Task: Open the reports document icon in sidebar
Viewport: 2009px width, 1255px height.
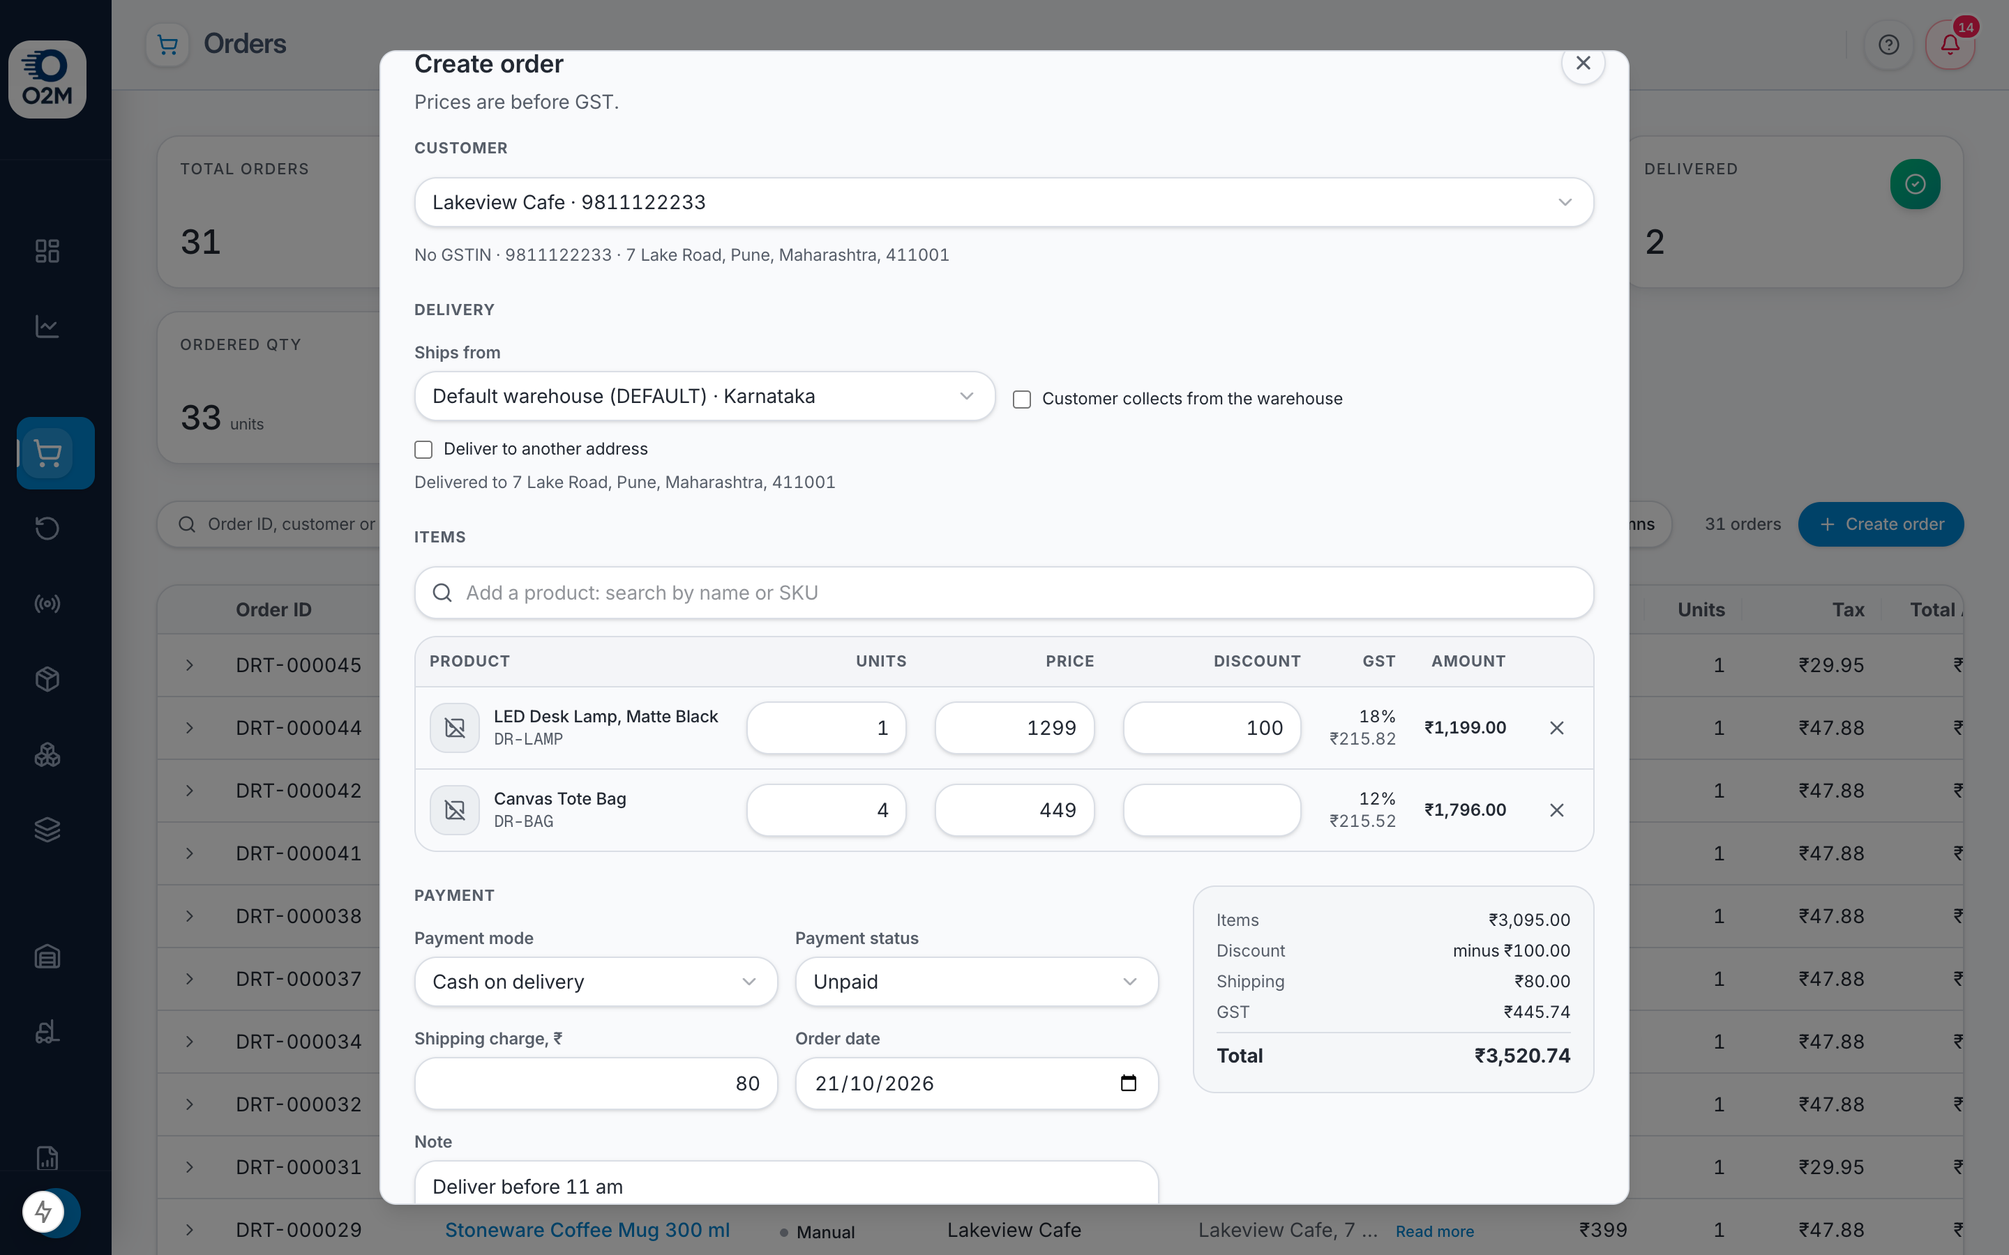Action: pyautogui.click(x=47, y=1158)
